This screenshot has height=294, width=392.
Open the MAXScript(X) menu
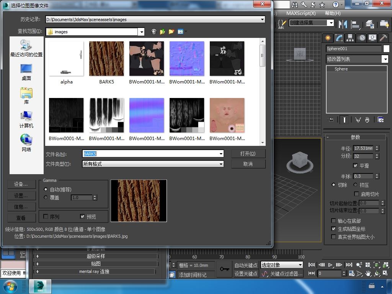coord(301,13)
